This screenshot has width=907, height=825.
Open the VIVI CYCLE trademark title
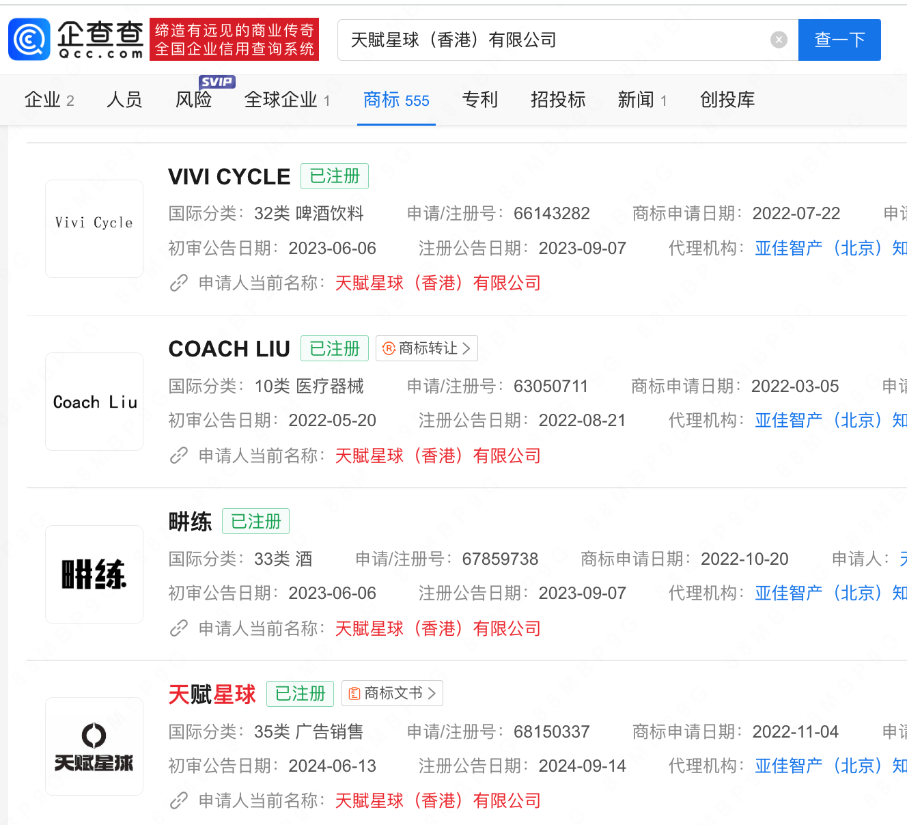tap(229, 177)
